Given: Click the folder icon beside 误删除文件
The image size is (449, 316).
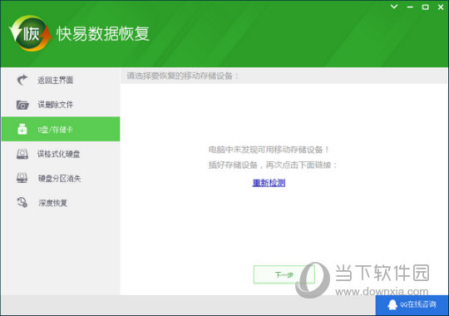Looking at the screenshot, I should point(22,105).
